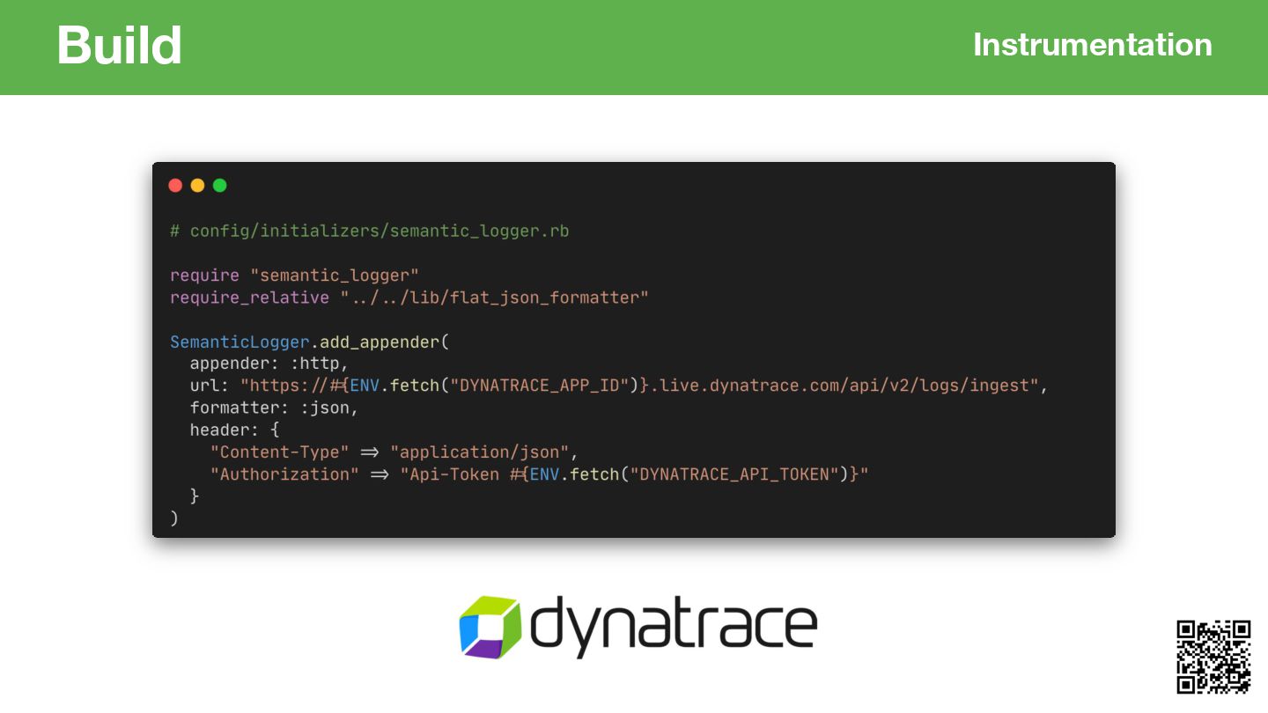Click the yellow minimize dot on code window
This screenshot has width=1268, height=713.
[197, 185]
